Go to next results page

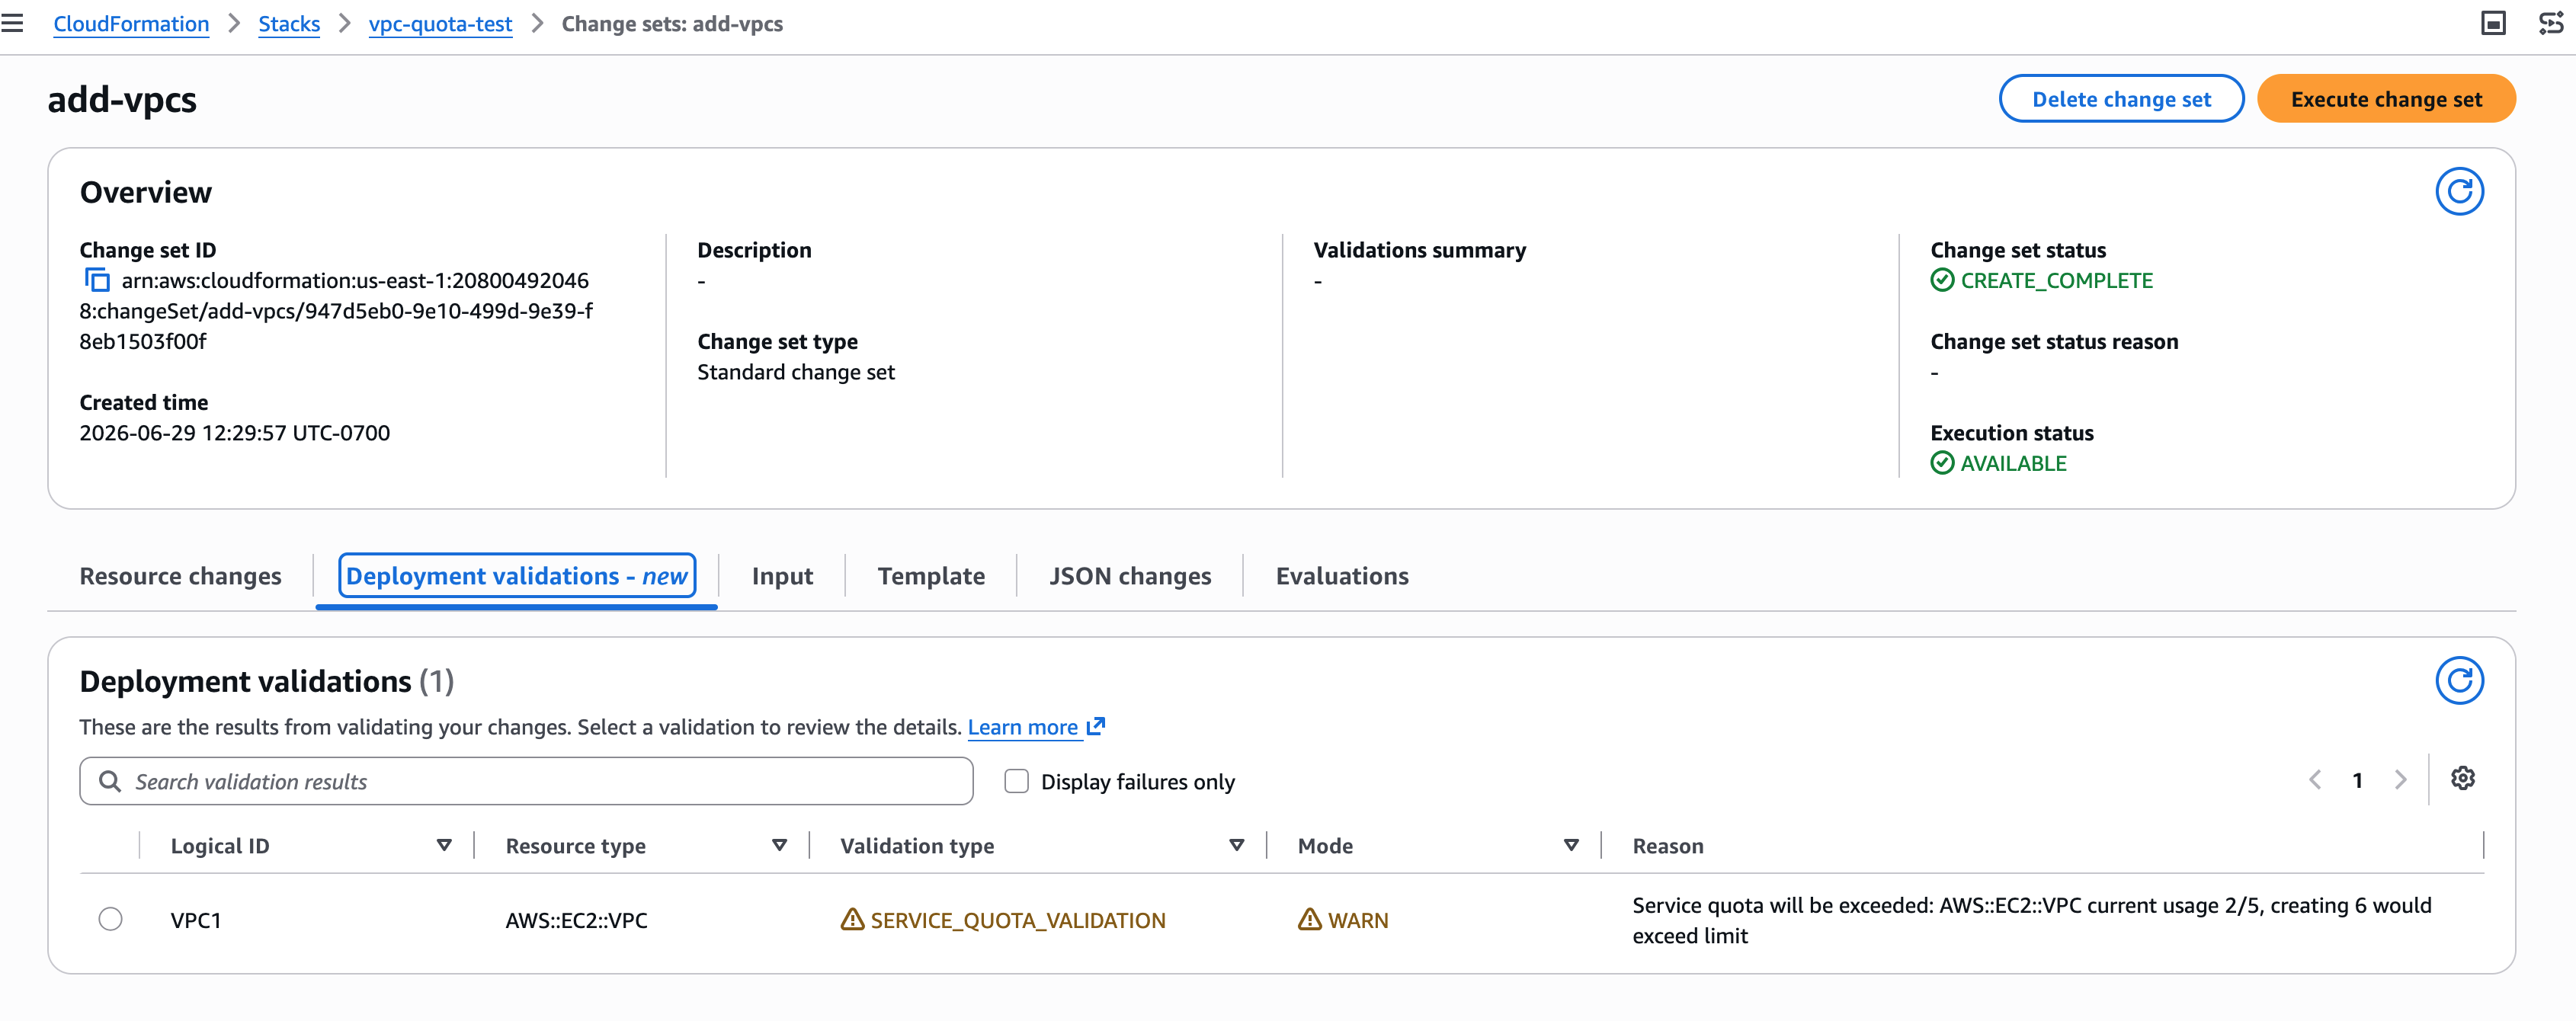(x=2400, y=780)
